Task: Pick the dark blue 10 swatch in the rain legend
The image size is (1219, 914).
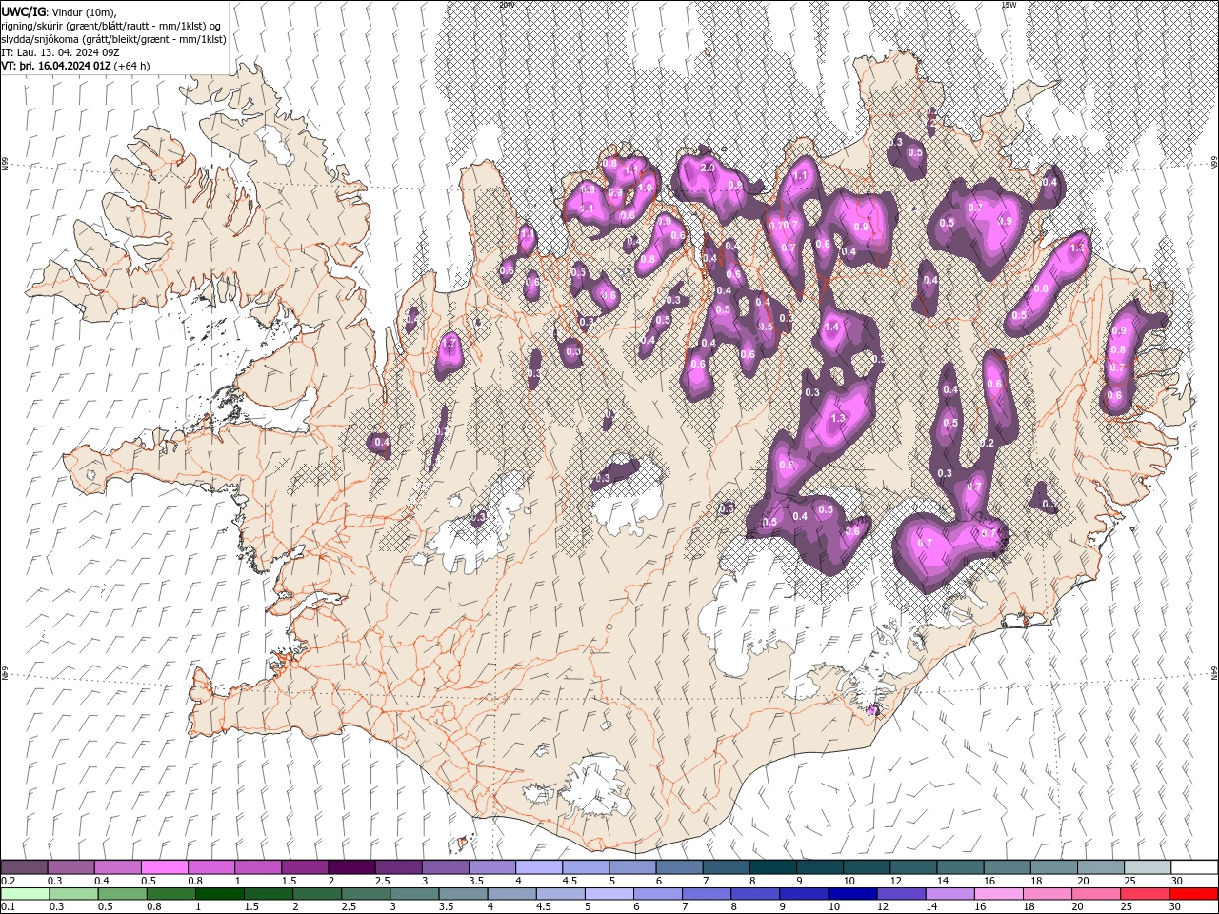Action: [852, 894]
